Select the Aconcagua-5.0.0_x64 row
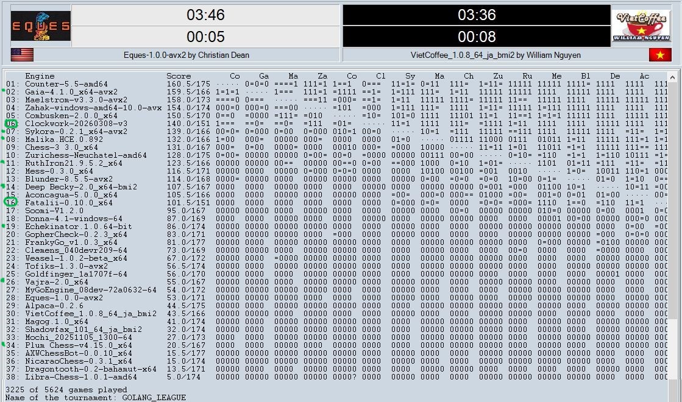The height and width of the screenshot is (402, 682). (x=336, y=195)
